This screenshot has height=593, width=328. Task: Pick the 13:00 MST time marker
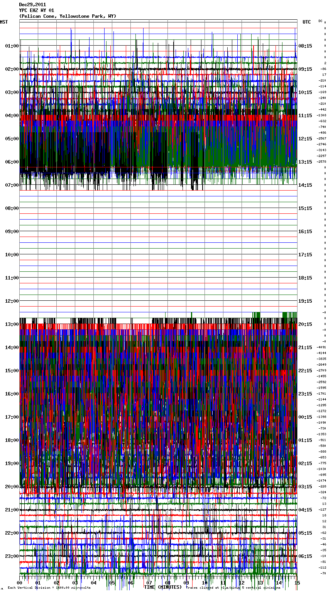click(x=12, y=324)
